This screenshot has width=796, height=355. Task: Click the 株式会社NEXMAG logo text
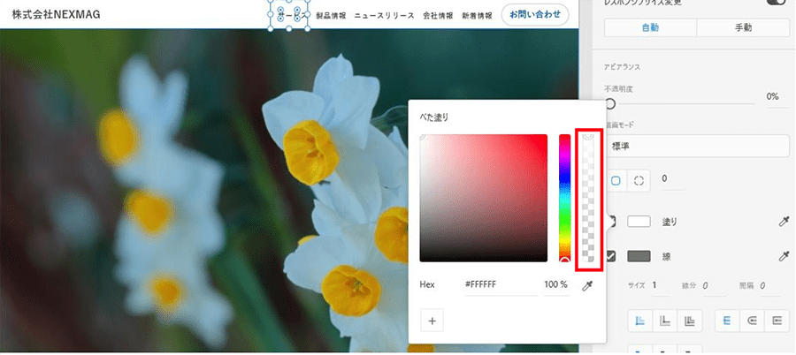(56, 15)
